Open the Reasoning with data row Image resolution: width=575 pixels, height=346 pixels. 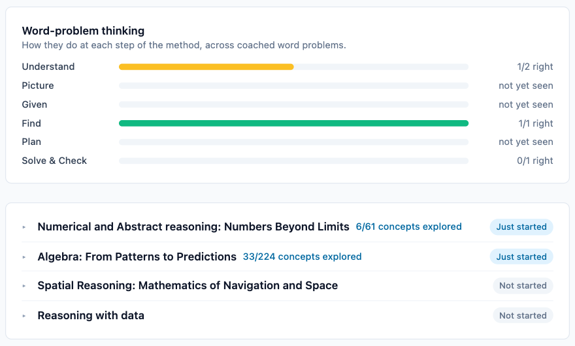(x=287, y=315)
